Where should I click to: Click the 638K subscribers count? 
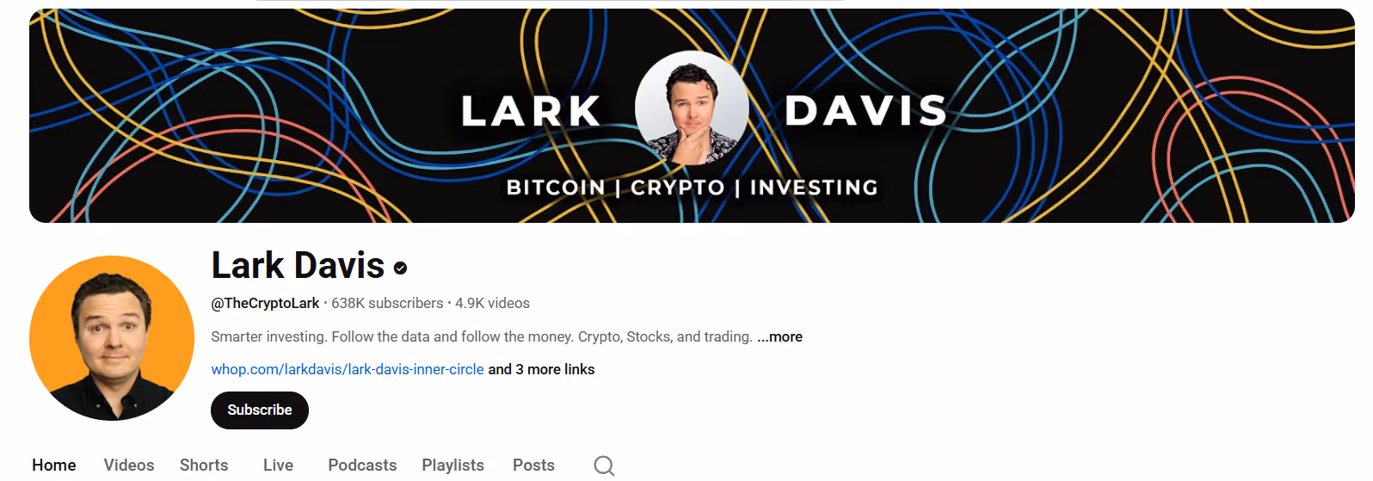pyautogui.click(x=387, y=303)
